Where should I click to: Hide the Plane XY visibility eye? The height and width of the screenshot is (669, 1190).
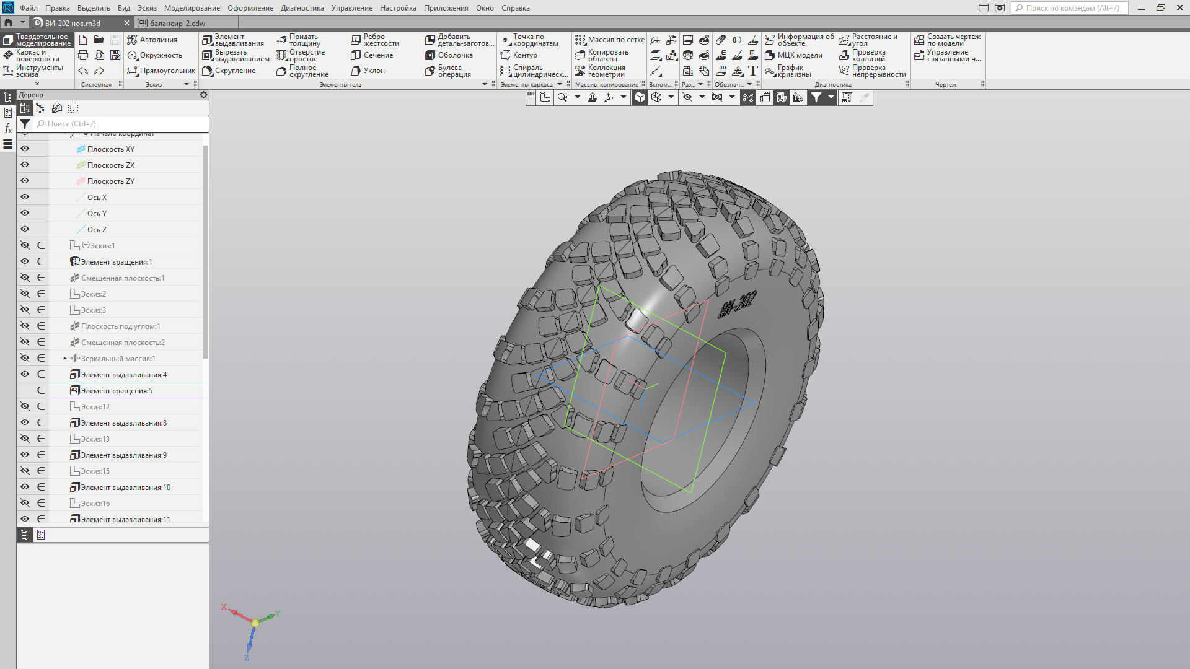click(25, 149)
